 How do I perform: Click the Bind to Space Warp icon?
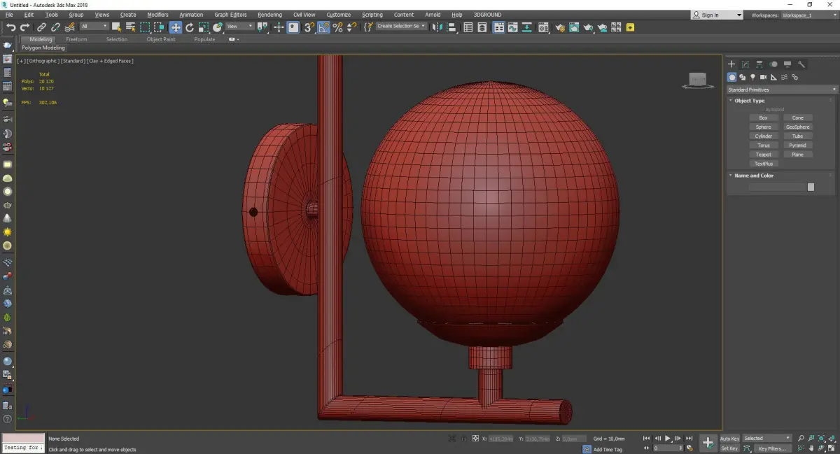pyautogui.click(x=69, y=27)
